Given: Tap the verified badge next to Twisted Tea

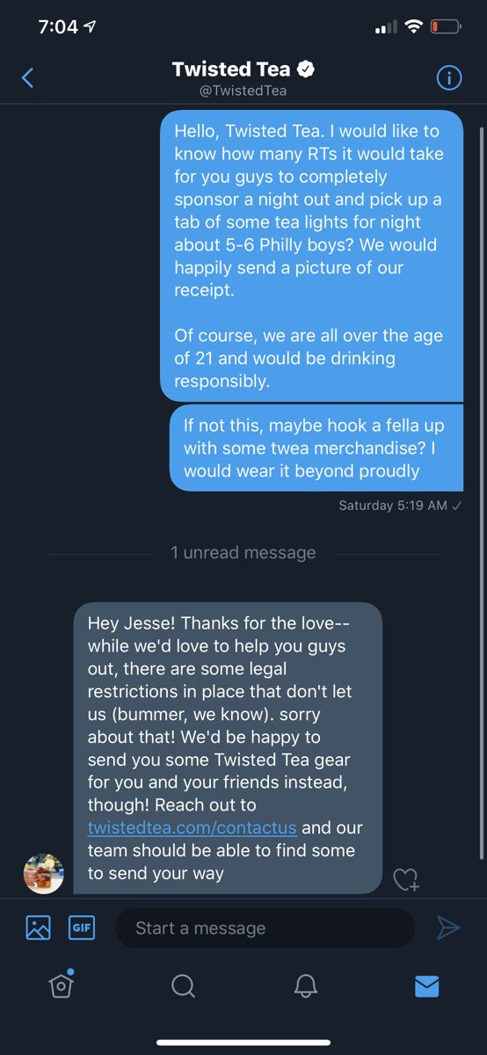Looking at the screenshot, I should (307, 69).
